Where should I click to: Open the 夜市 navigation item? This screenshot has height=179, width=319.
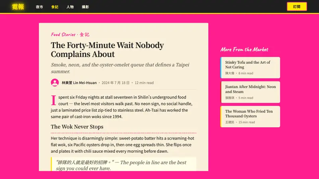39,7
